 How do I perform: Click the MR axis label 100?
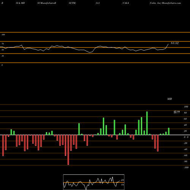point(186,107)
